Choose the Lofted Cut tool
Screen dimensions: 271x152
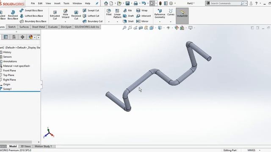[x=91, y=16]
